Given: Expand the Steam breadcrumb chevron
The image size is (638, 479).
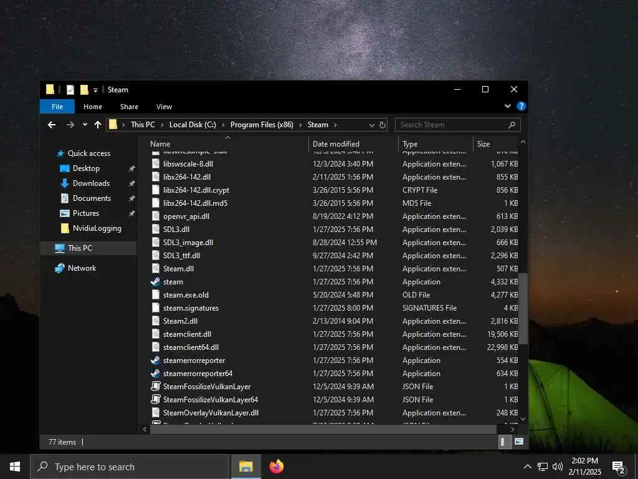Looking at the screenshot, I should pyautogui.click(x=335, y=125).
